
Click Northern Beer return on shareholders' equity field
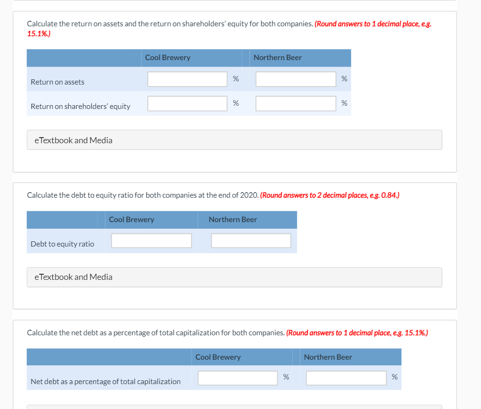[x=296, y=103]
